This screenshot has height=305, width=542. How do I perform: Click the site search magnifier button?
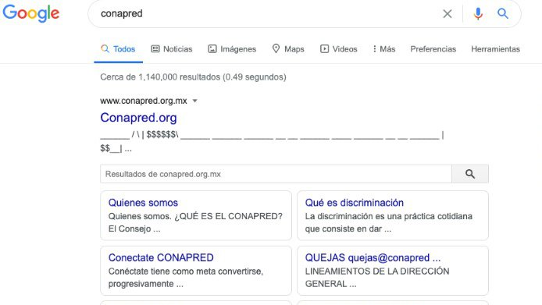[x=469, y=174]
